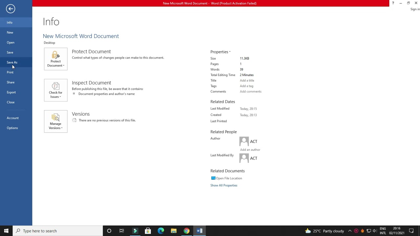This screenshot has width=420, height=236.
Task: Click the Desktop location text
Action: pos(49,43)
